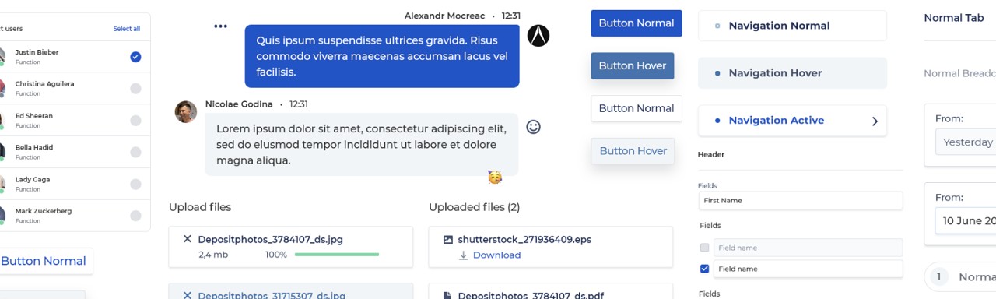Switch to the Normal Tab
Viewport: 996px width, 299px height.
click(954, 18)
